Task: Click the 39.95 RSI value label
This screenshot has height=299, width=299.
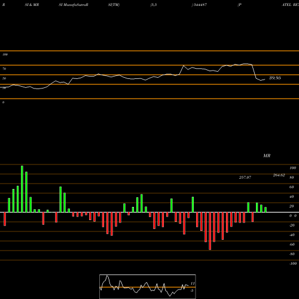Action: point(275,78)
